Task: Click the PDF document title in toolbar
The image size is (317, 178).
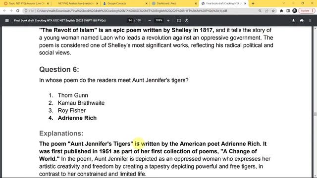Action: tap(60, 20)
